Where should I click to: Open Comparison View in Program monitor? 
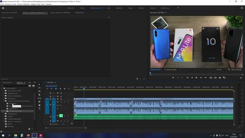[224, 77]
